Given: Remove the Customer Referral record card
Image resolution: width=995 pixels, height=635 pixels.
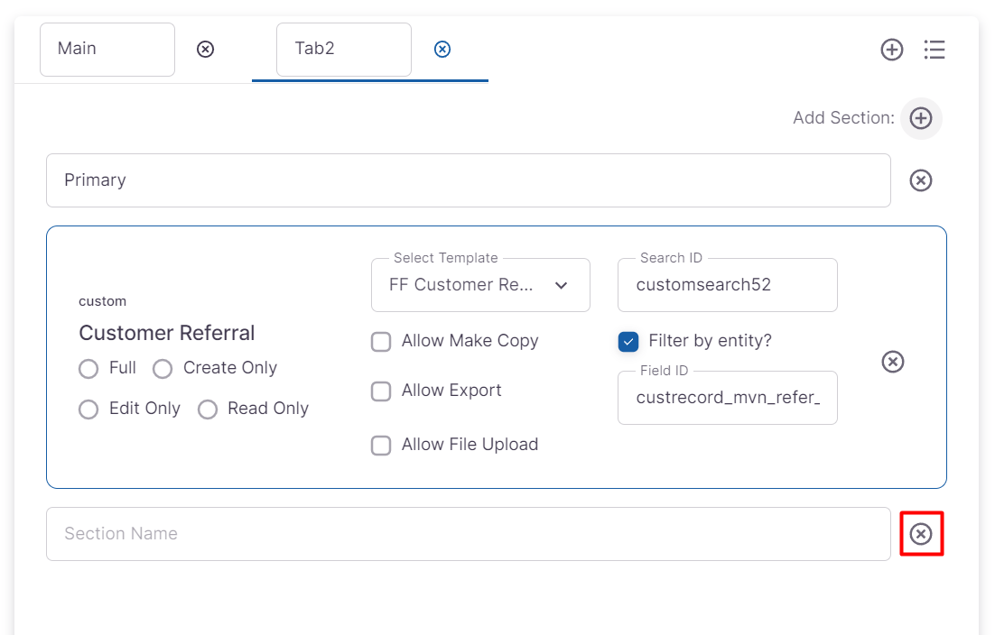Looking at the screenshot, I should [893, 362].
